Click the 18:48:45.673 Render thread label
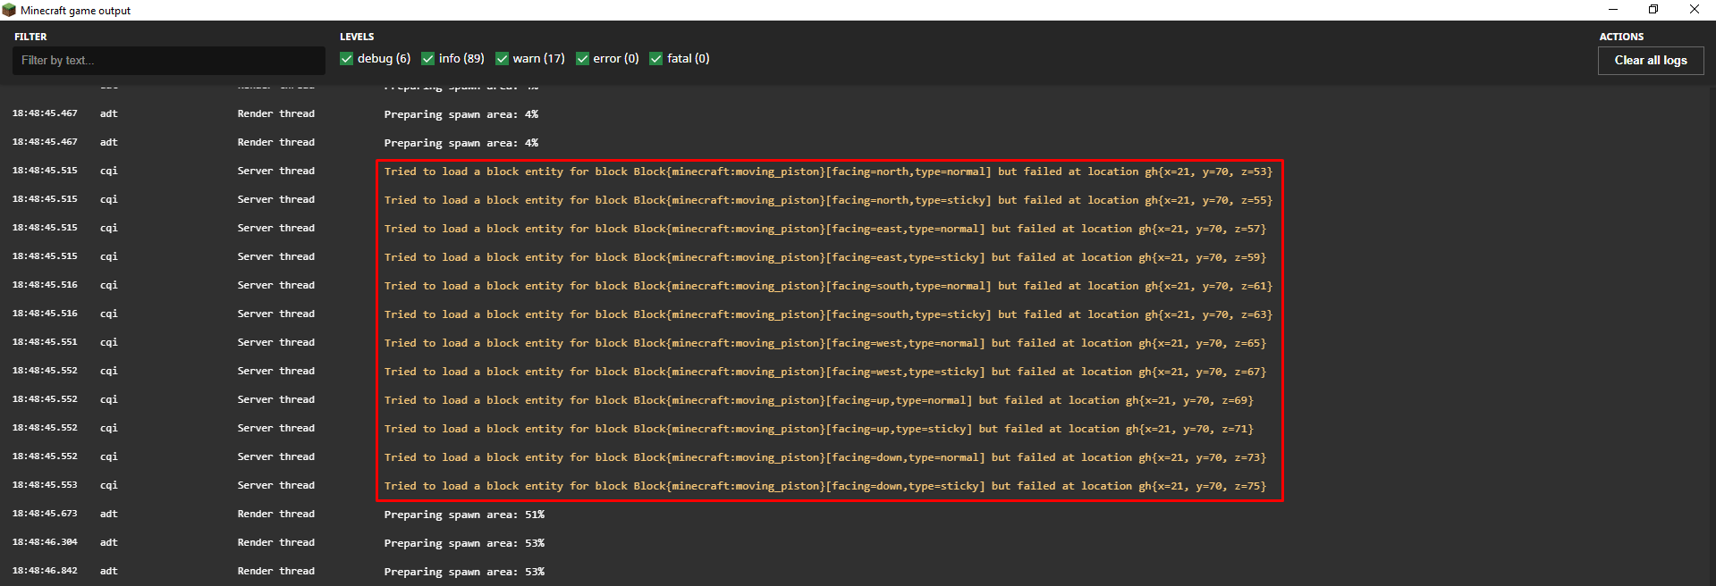Image resolution: width=1716 pixels, height=586 pixels. pos(275,514)
